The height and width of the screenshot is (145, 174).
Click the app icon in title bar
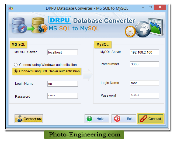[11, 8]
